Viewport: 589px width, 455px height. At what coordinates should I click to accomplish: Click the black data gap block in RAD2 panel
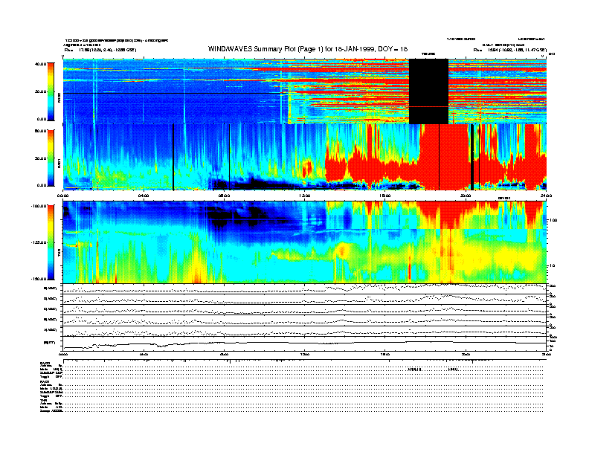tap(428, 91)
